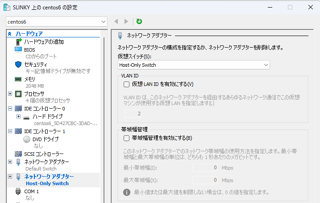Click the maximum bandwidth input field
This screenshot has width=320, height=203.
205,180
